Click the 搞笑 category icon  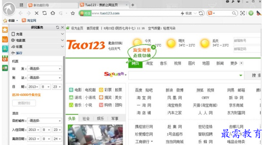point(101,97)
